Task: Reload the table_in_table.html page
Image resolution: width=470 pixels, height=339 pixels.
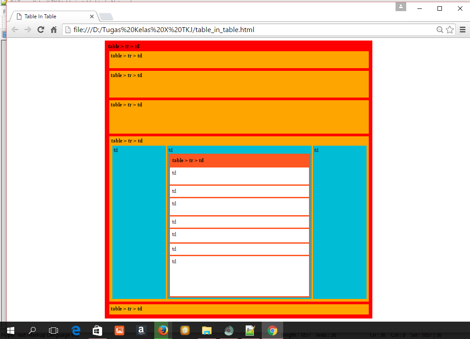Action: (x=41, y=29)
